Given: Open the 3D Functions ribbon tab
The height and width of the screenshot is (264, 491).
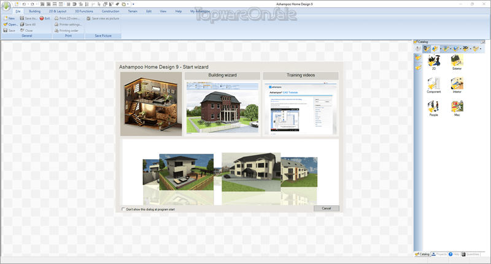Looking at the screenshot, I should tap(84, 11).
